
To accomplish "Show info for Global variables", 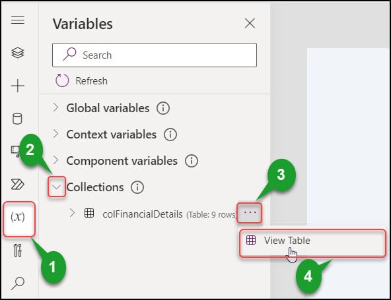I will [x=163, y=108].
